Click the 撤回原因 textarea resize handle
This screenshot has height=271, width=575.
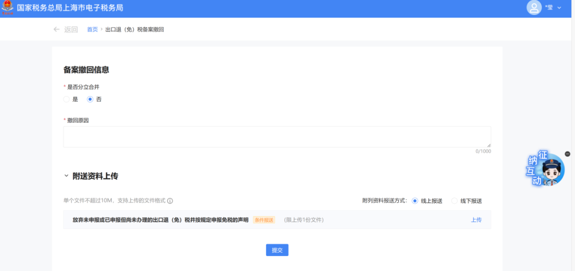(489, 145)
